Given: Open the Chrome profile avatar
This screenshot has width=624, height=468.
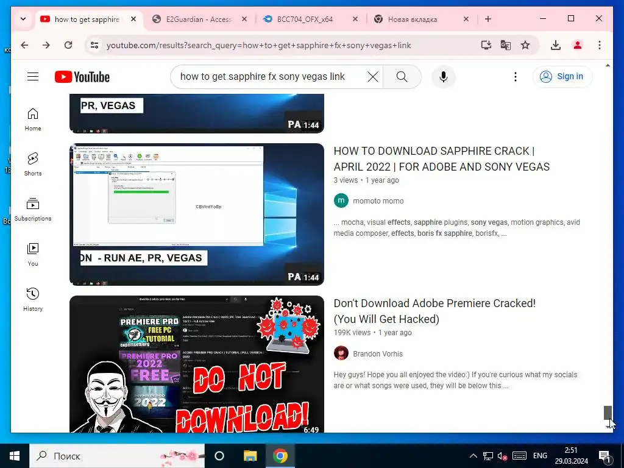Looking at the screenshot, I should (578, 45).
